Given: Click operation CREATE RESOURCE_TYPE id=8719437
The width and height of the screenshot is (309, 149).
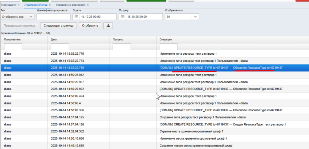Looking at the screenshot, I should [x=223, y=125].
